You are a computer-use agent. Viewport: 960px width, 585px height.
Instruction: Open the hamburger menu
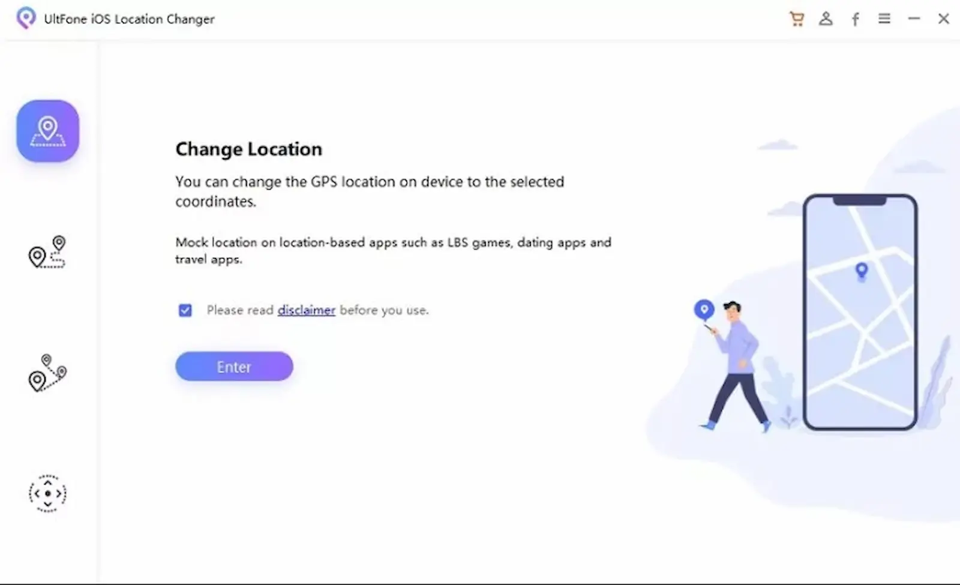(884, 19)
